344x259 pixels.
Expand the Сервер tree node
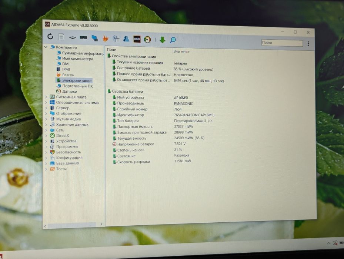click(46, 108)
